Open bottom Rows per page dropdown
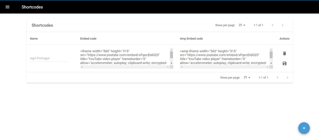This screenshot has width=319, height=138. 247,78
